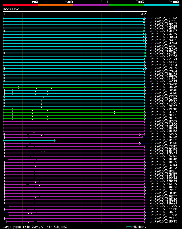Image resolution: width=182 pixels, height=229 pixels.
Task: Select the UniRef100_A5BHI7 label
Action: [163, 28]
